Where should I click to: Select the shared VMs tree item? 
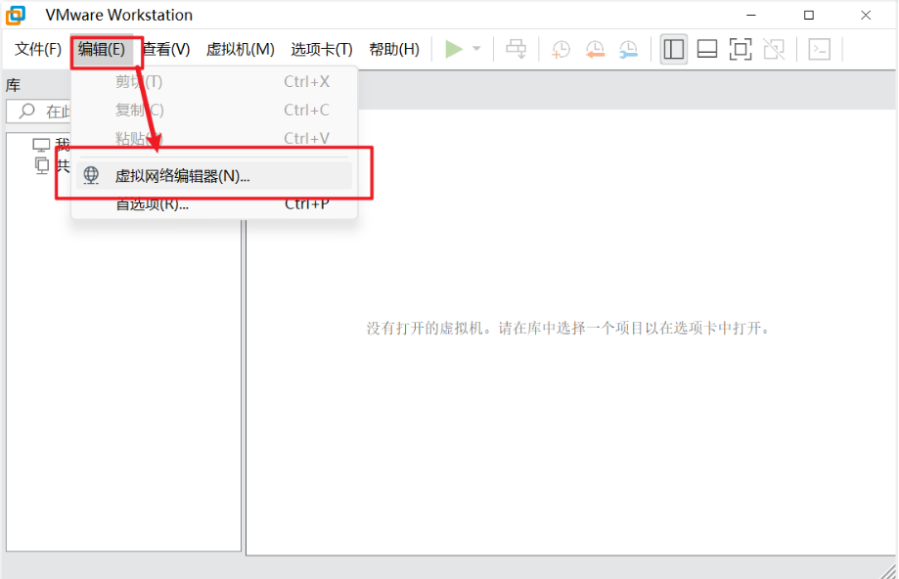(52, 165)
